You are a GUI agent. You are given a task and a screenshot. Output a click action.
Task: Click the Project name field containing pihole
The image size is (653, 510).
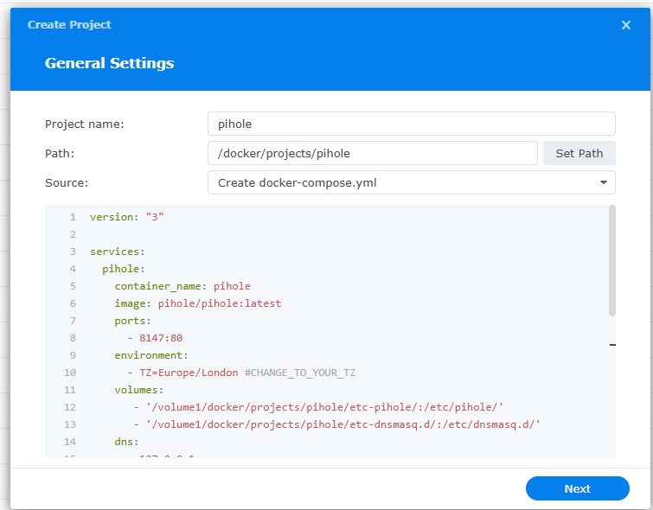click(x=411, y=124)
